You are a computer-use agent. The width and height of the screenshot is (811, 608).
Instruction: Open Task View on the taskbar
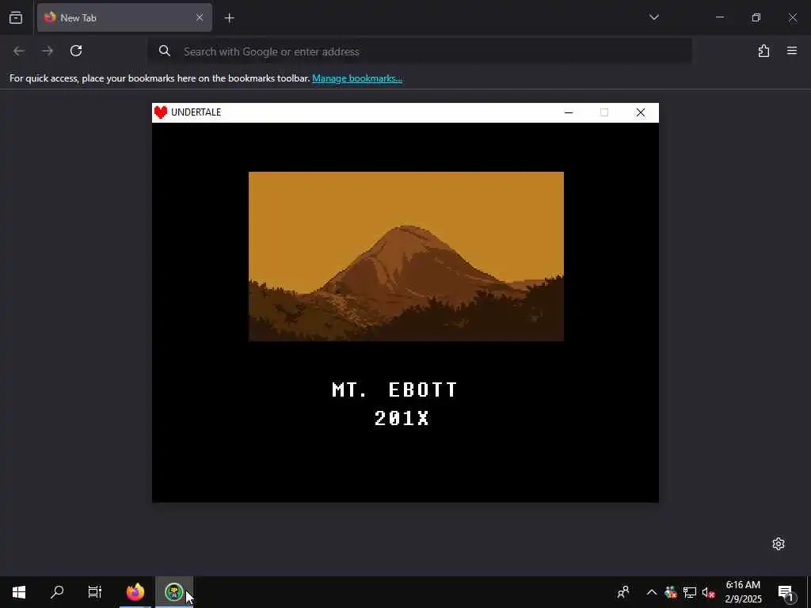click(95, 592)
